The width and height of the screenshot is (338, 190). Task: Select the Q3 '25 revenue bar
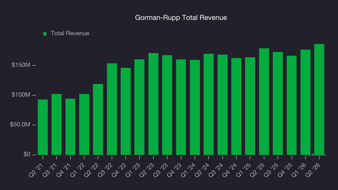coord(278,103)
